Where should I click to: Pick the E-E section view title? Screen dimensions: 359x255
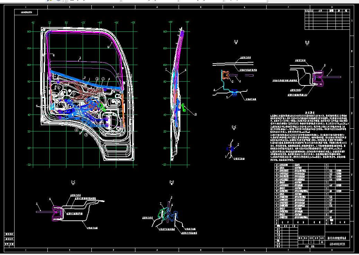pos(234,128)
